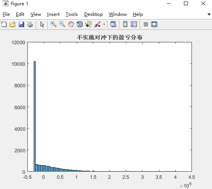Open a file with the folder icon
This screenshot has width=212, height=189.
(x=13, y=25)
